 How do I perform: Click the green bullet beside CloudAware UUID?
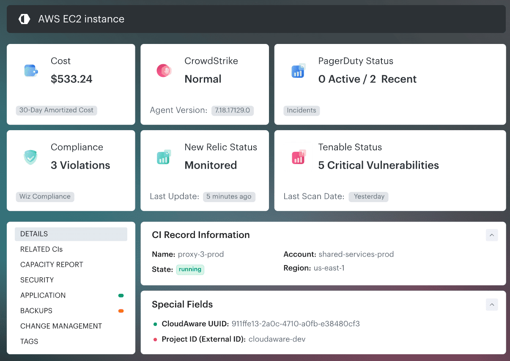click(x=155, y=324)
